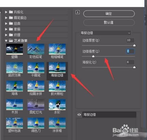Image resolution: width=147 pixels, height=140 pixels.
Task: Click the 边缘强度 slider handle
Action: pos(93,56)
